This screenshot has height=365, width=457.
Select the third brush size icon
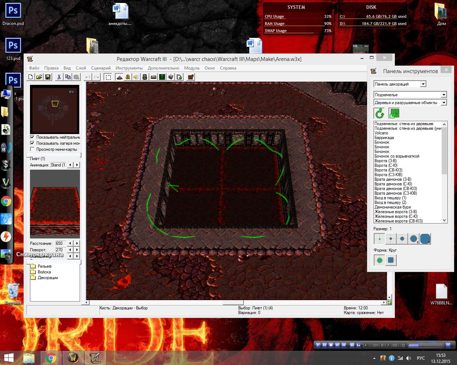[402, 238]
